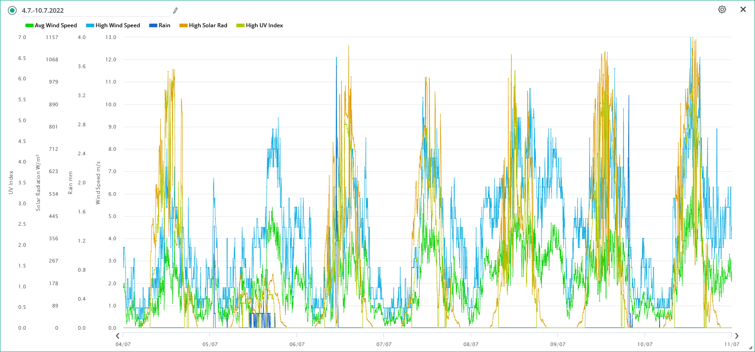This screenshot has height=352, width=755.
Task: Toggle High UV Index legend series
Action: coord(260,25)
